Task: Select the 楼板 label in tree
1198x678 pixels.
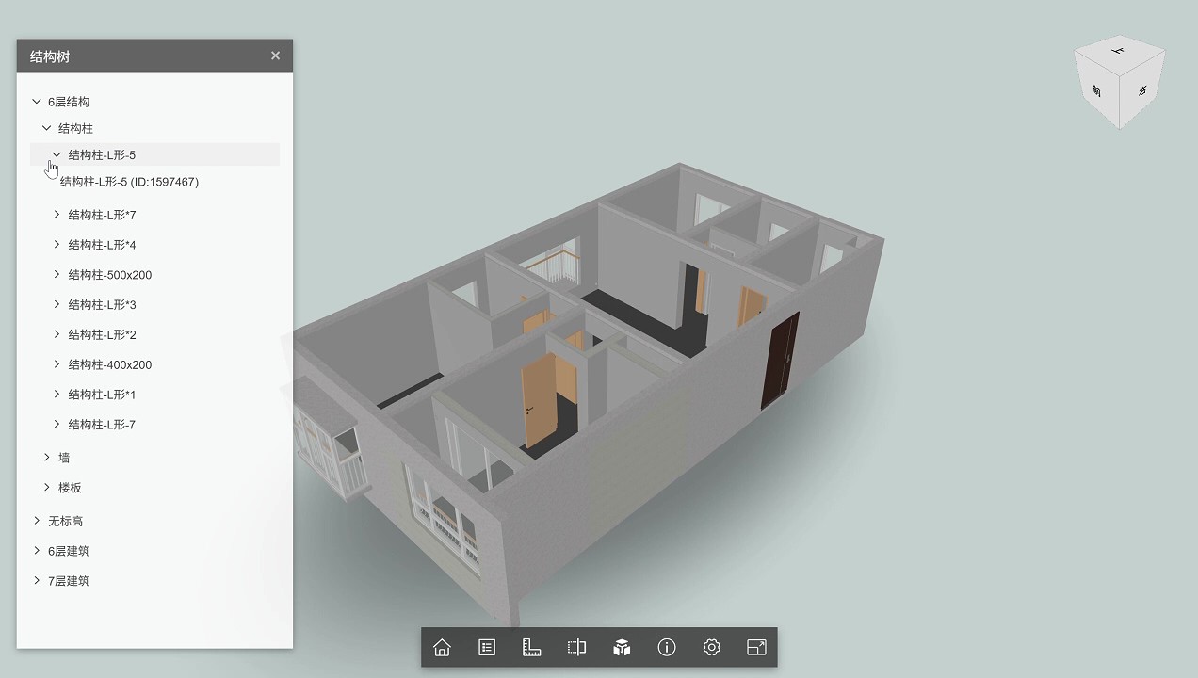Action: pyautogui.click(x=70, y=488)
